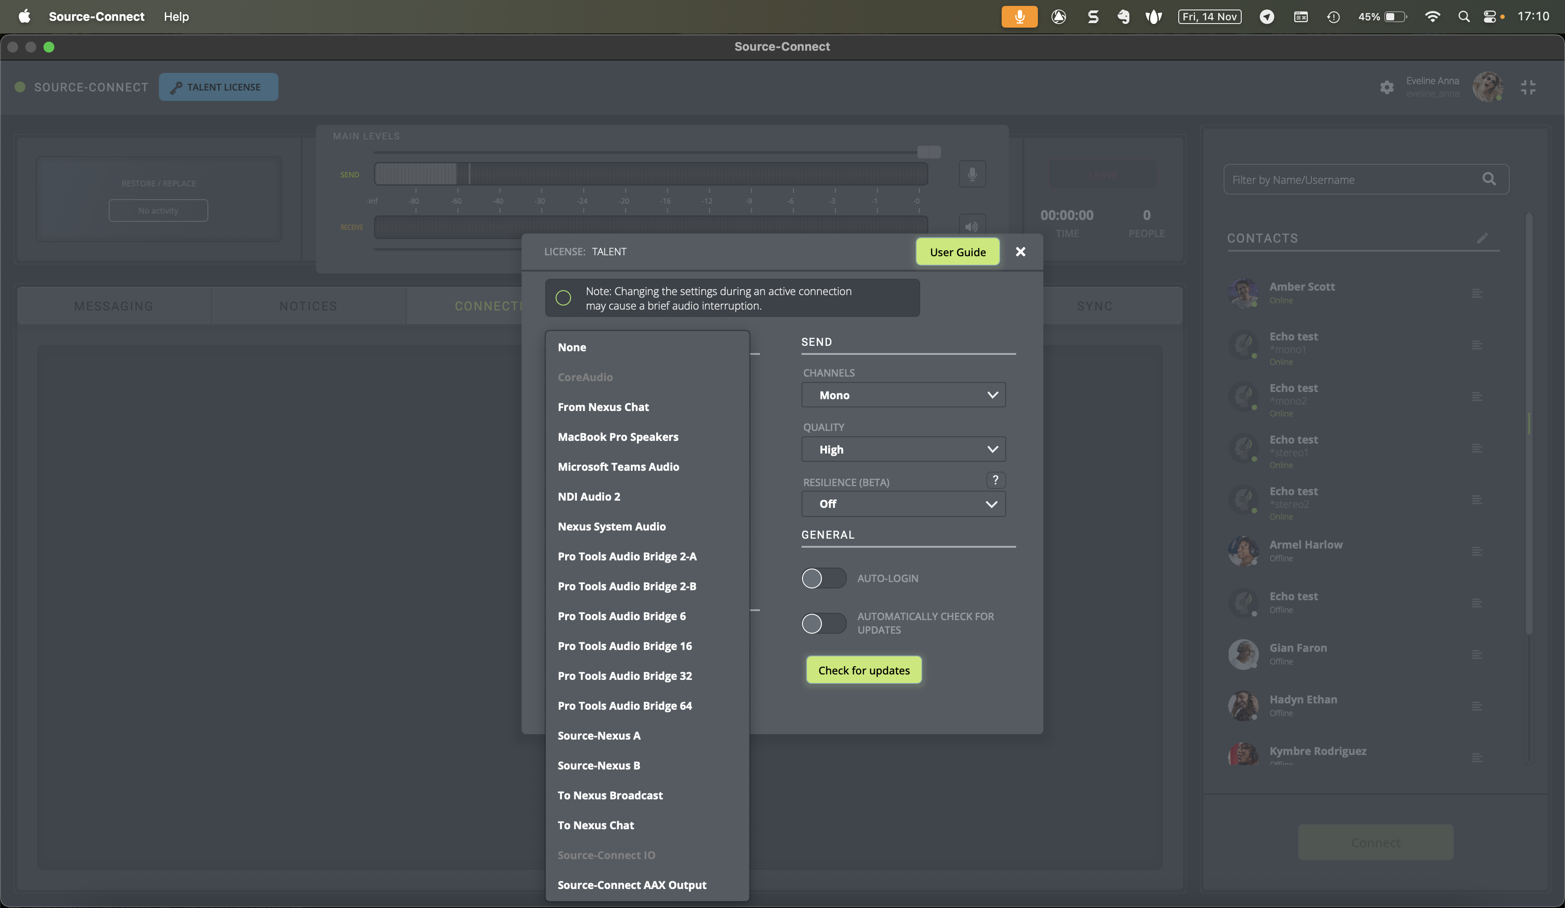This screenshot has width=1565, height=908.
Task: Click the contact search magnifier icon
Action: tap(1488, 179)
